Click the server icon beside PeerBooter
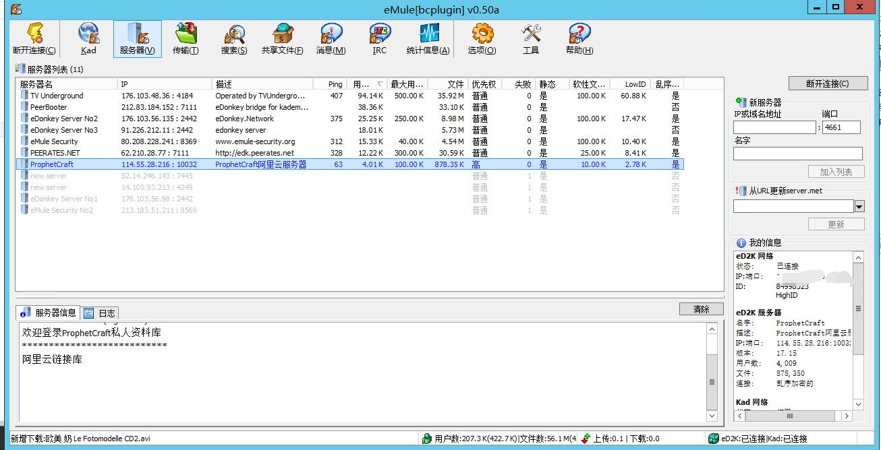Image resolution: width=881 pixels, height=450 pixels. pyautogui.click(x=24, y=107)
